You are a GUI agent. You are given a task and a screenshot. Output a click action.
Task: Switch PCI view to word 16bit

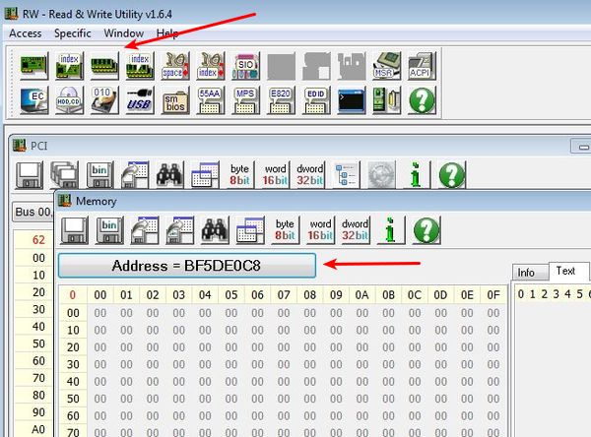coord(275,175)
